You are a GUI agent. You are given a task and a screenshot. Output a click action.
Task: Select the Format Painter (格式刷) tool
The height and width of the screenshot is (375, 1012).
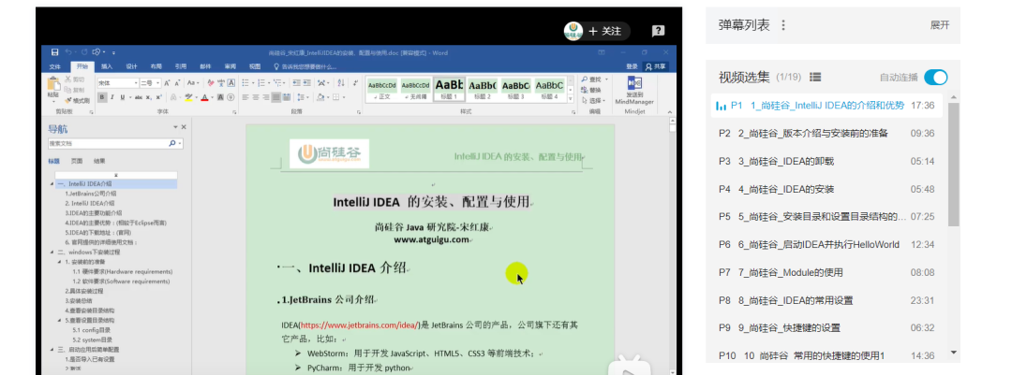tap(77, 100)
